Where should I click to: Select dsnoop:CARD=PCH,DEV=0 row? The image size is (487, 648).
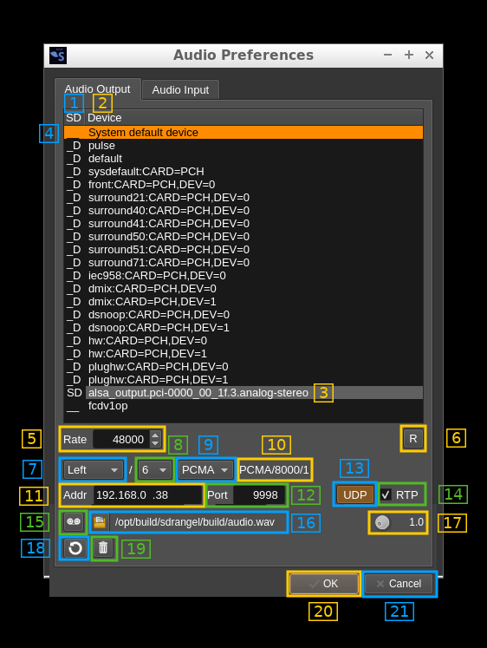pyautogui.click(x=243, y=315)
